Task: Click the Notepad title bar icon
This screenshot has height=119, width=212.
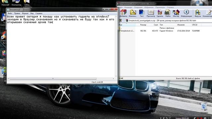Action: tap(8, 10)
